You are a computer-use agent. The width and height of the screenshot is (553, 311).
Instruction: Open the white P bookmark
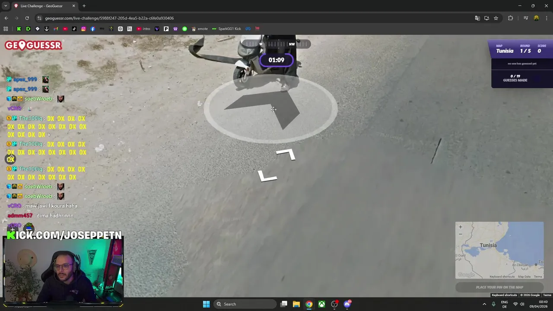166,29
